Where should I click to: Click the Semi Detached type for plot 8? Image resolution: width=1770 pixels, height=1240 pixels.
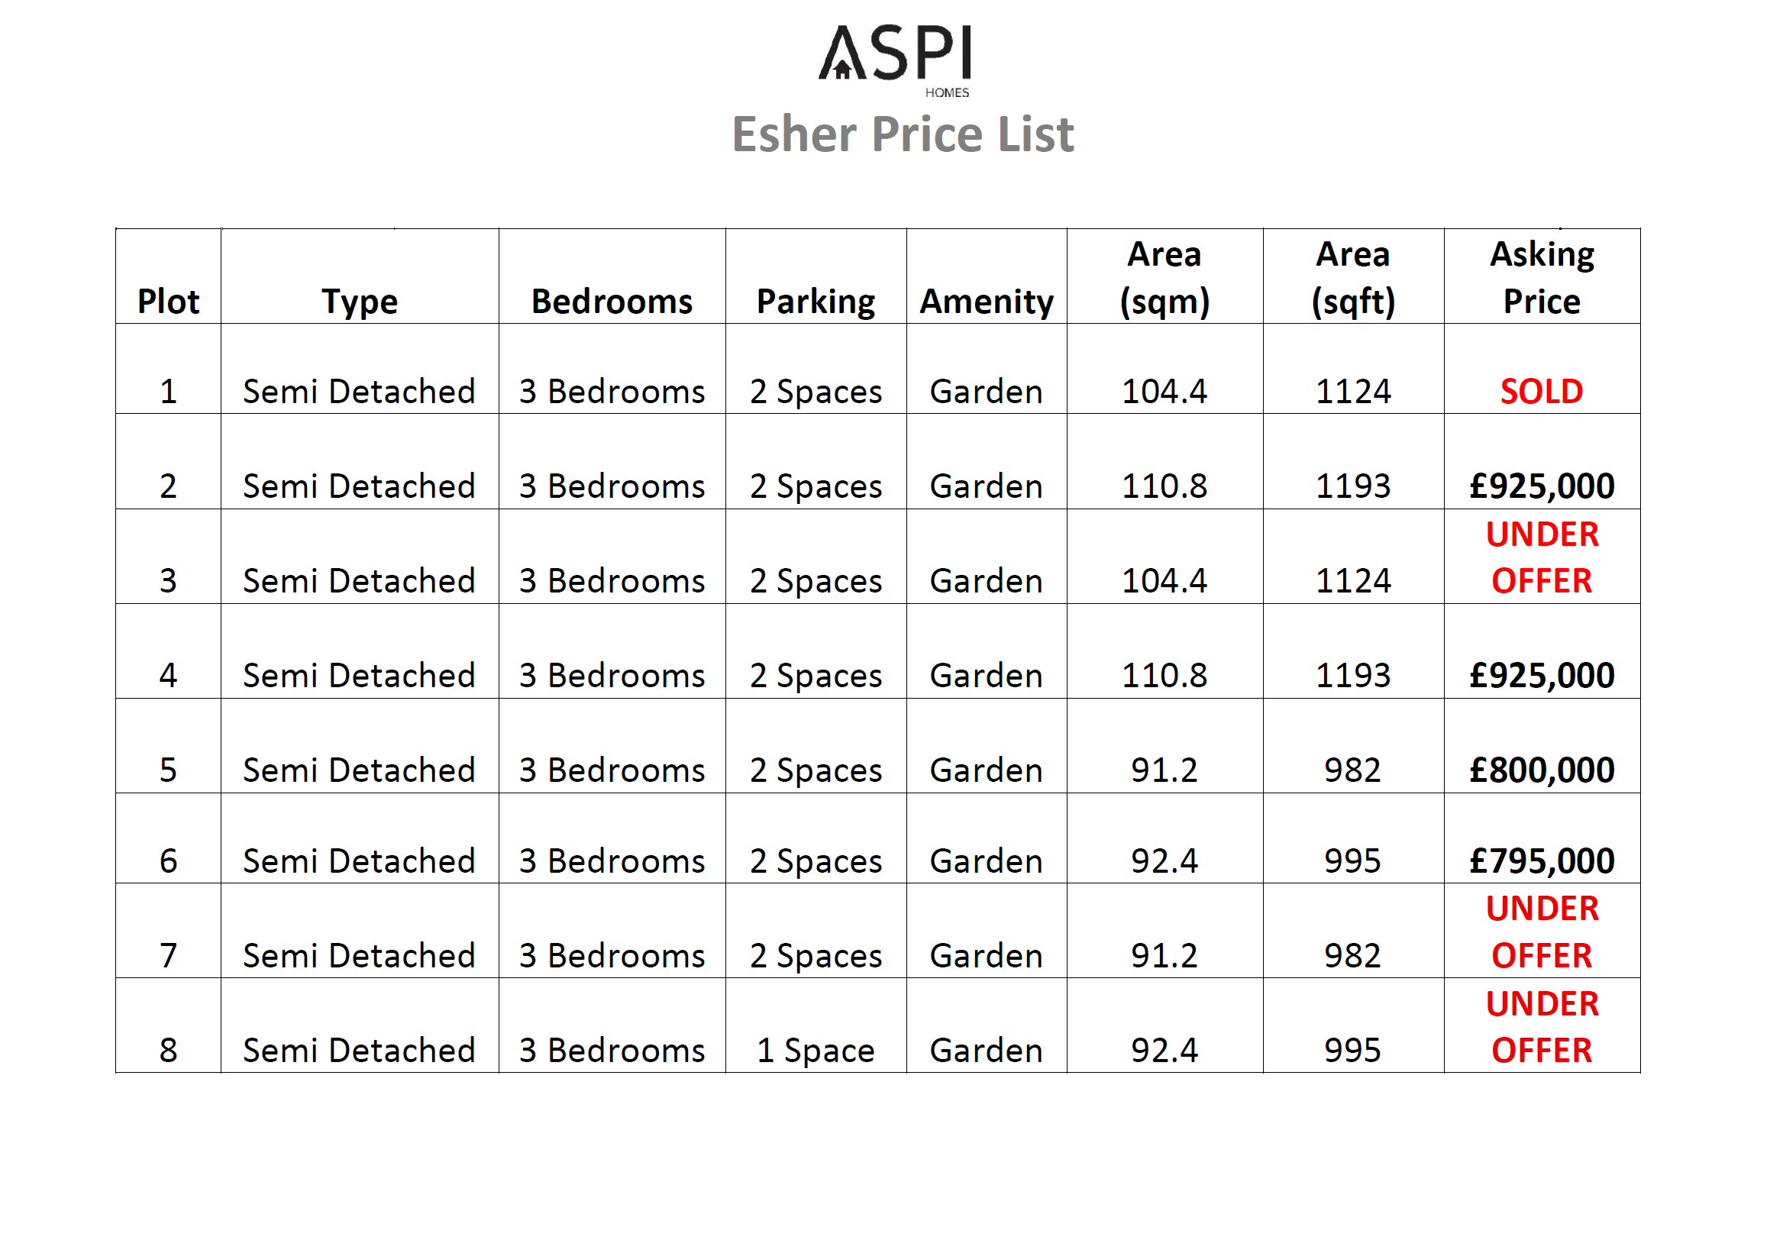(359, 1051)
